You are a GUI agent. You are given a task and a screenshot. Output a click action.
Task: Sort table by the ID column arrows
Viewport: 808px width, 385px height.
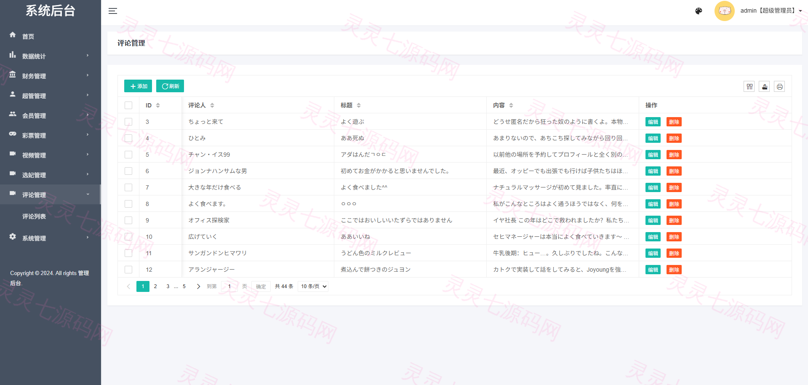tap(158, 105)
